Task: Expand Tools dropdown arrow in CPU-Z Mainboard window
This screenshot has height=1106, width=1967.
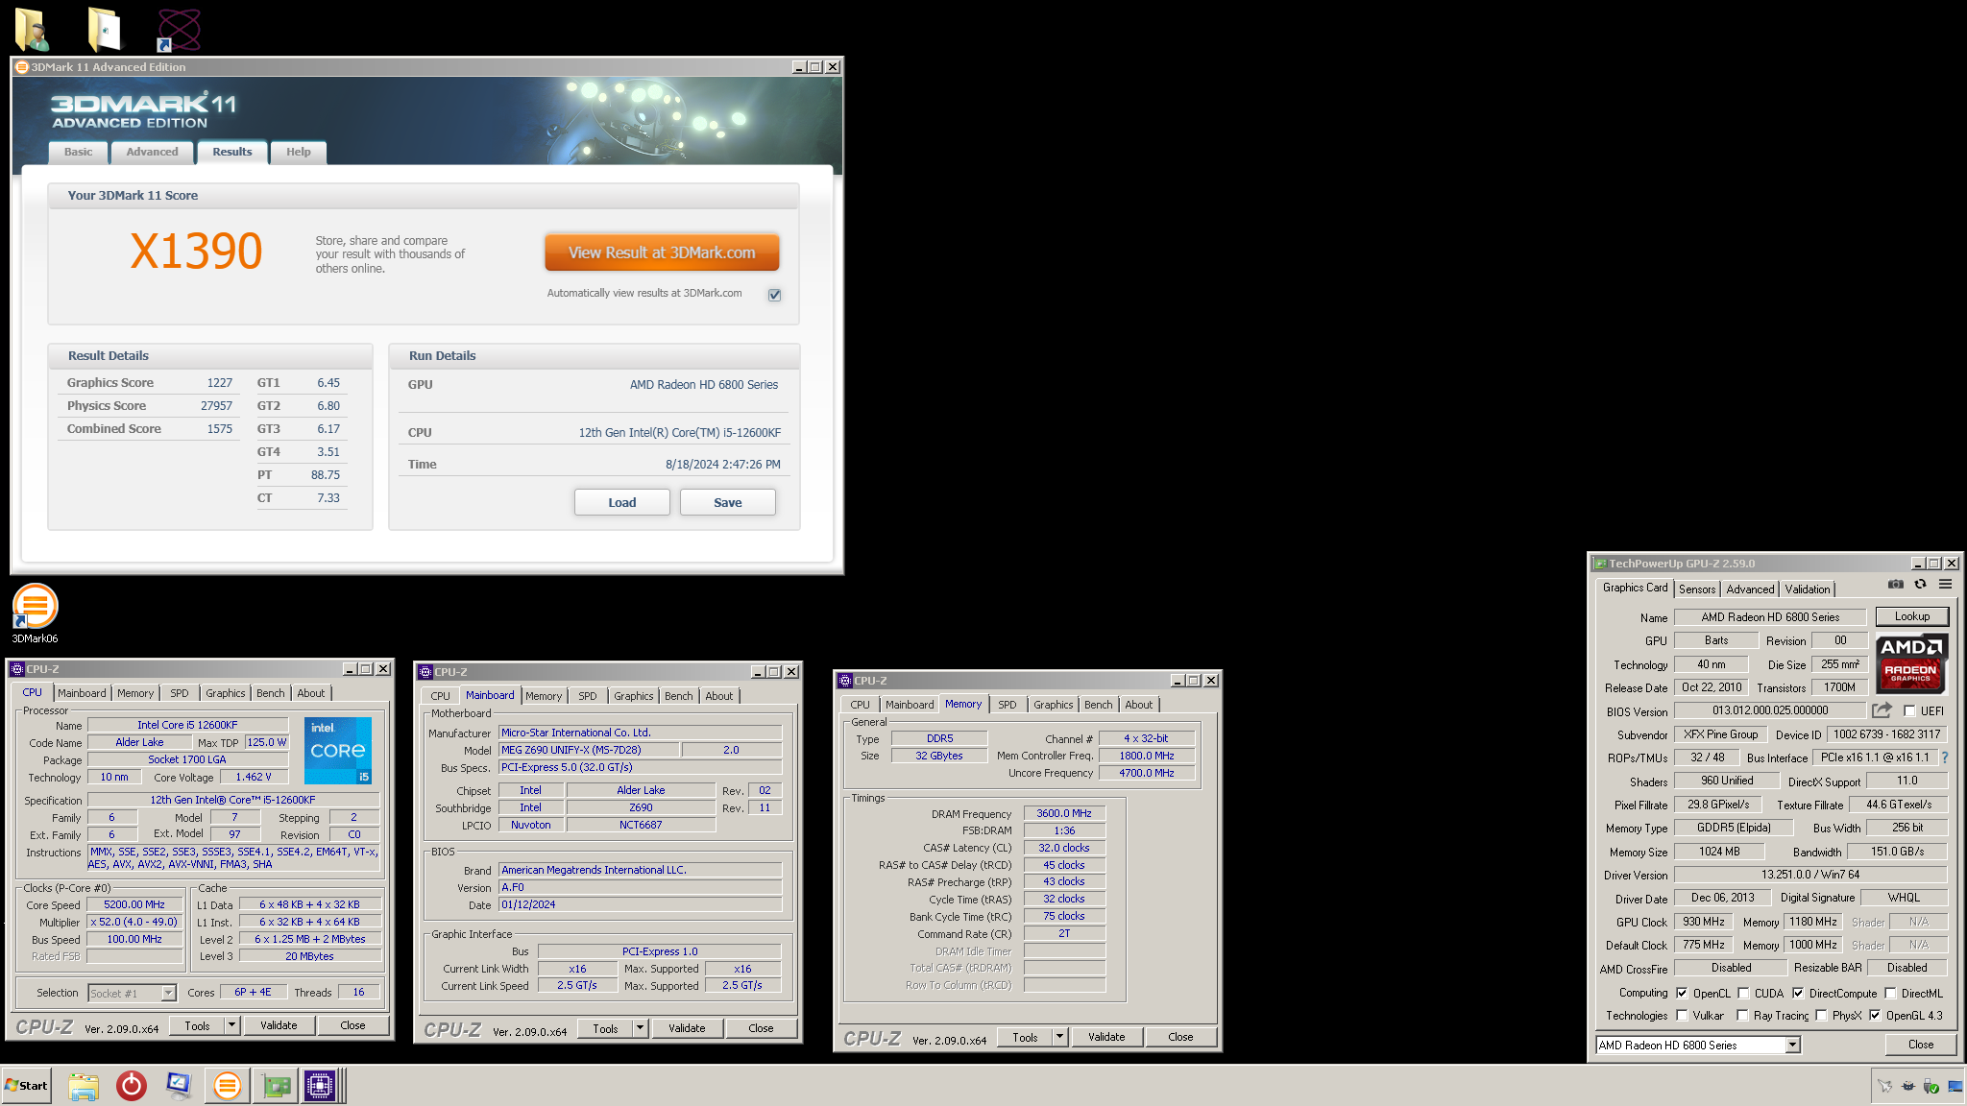Action: [640, 1028]
